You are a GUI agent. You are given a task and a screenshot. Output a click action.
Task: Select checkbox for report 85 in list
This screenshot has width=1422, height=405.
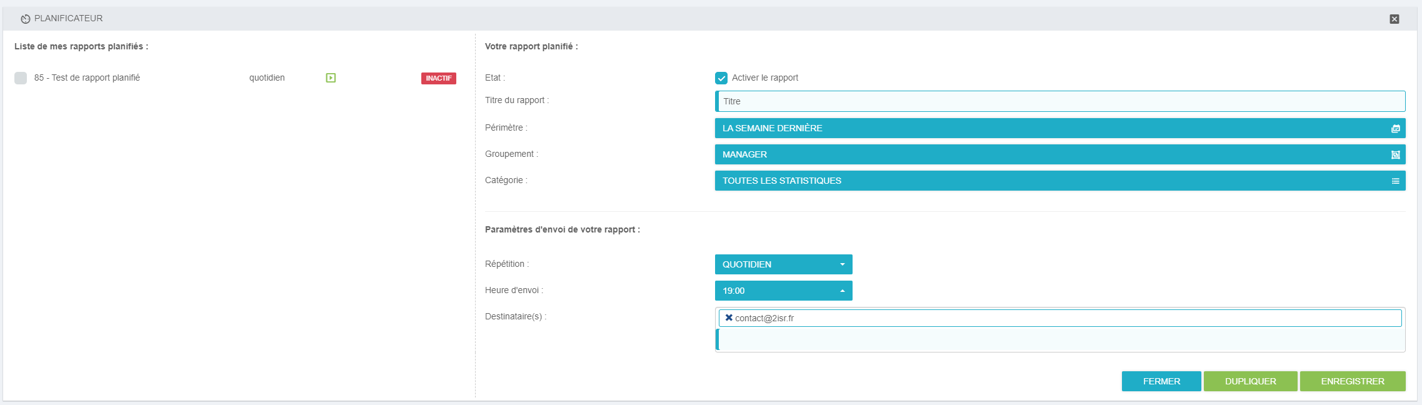(21, 78)
